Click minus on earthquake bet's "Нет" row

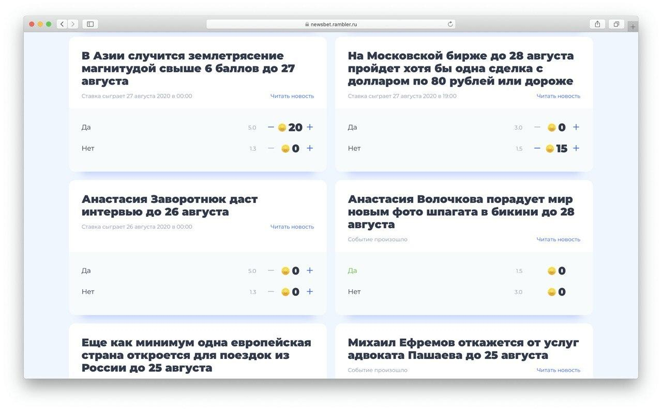click(271, 148)
